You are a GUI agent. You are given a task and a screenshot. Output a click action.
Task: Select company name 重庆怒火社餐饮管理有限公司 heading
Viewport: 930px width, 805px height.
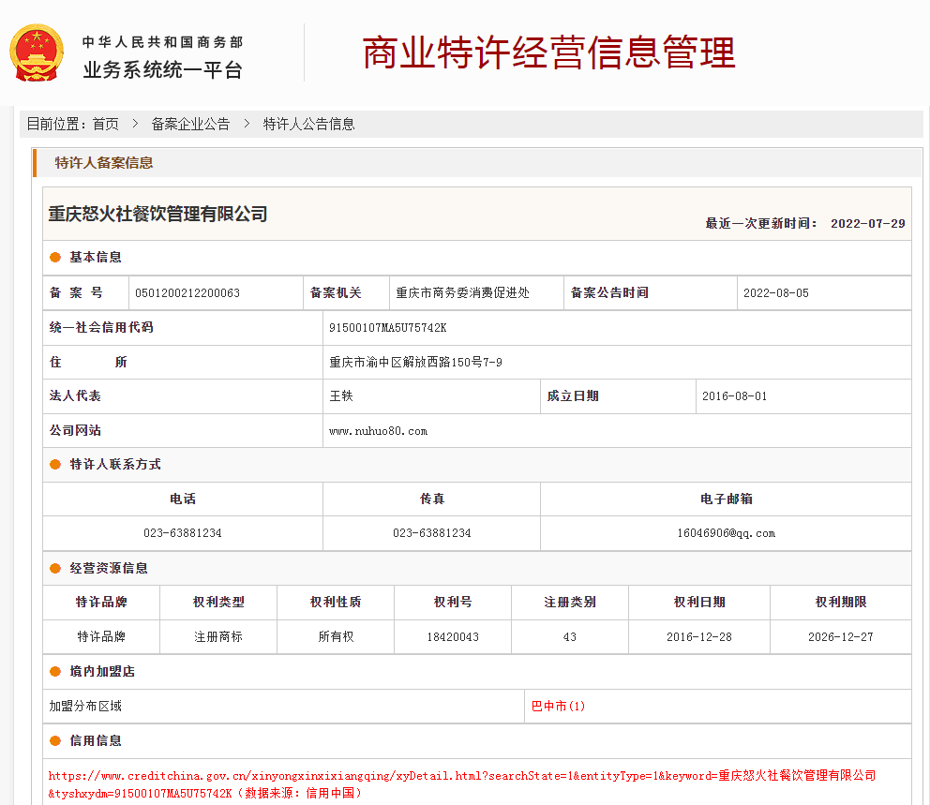157,214
